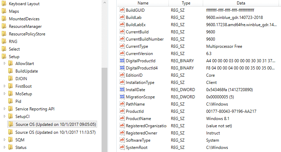Click the string icon beside RegisteredOwner
Screen dimensions: 281x152
122,133
